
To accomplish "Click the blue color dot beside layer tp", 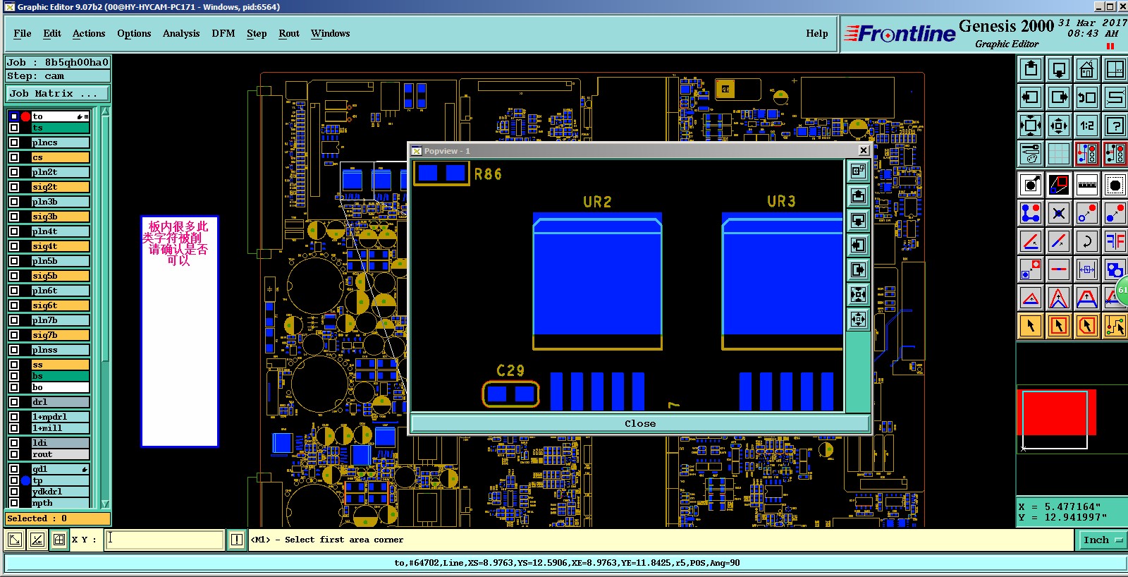I will point(25,480).
